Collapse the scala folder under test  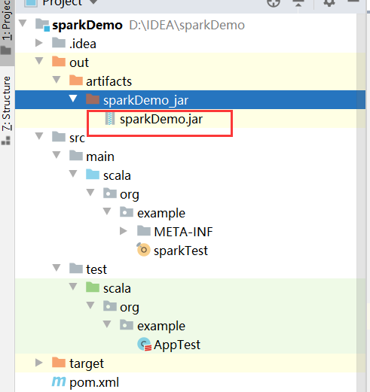(x=73, y=287)
